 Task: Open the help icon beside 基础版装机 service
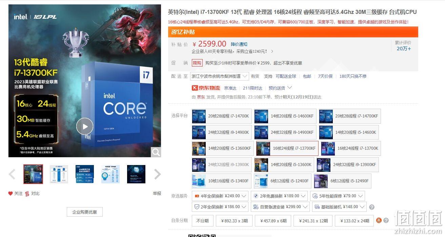point(372,207)
